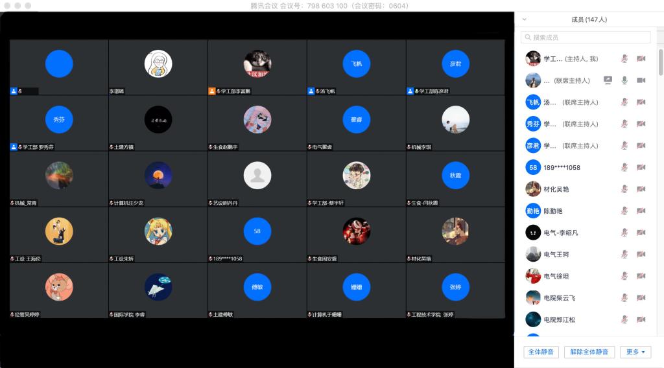Click the 解除全体静音 button
Viewport: 664px width, 368px height.
pyautogui.click(x=589, y=352)
